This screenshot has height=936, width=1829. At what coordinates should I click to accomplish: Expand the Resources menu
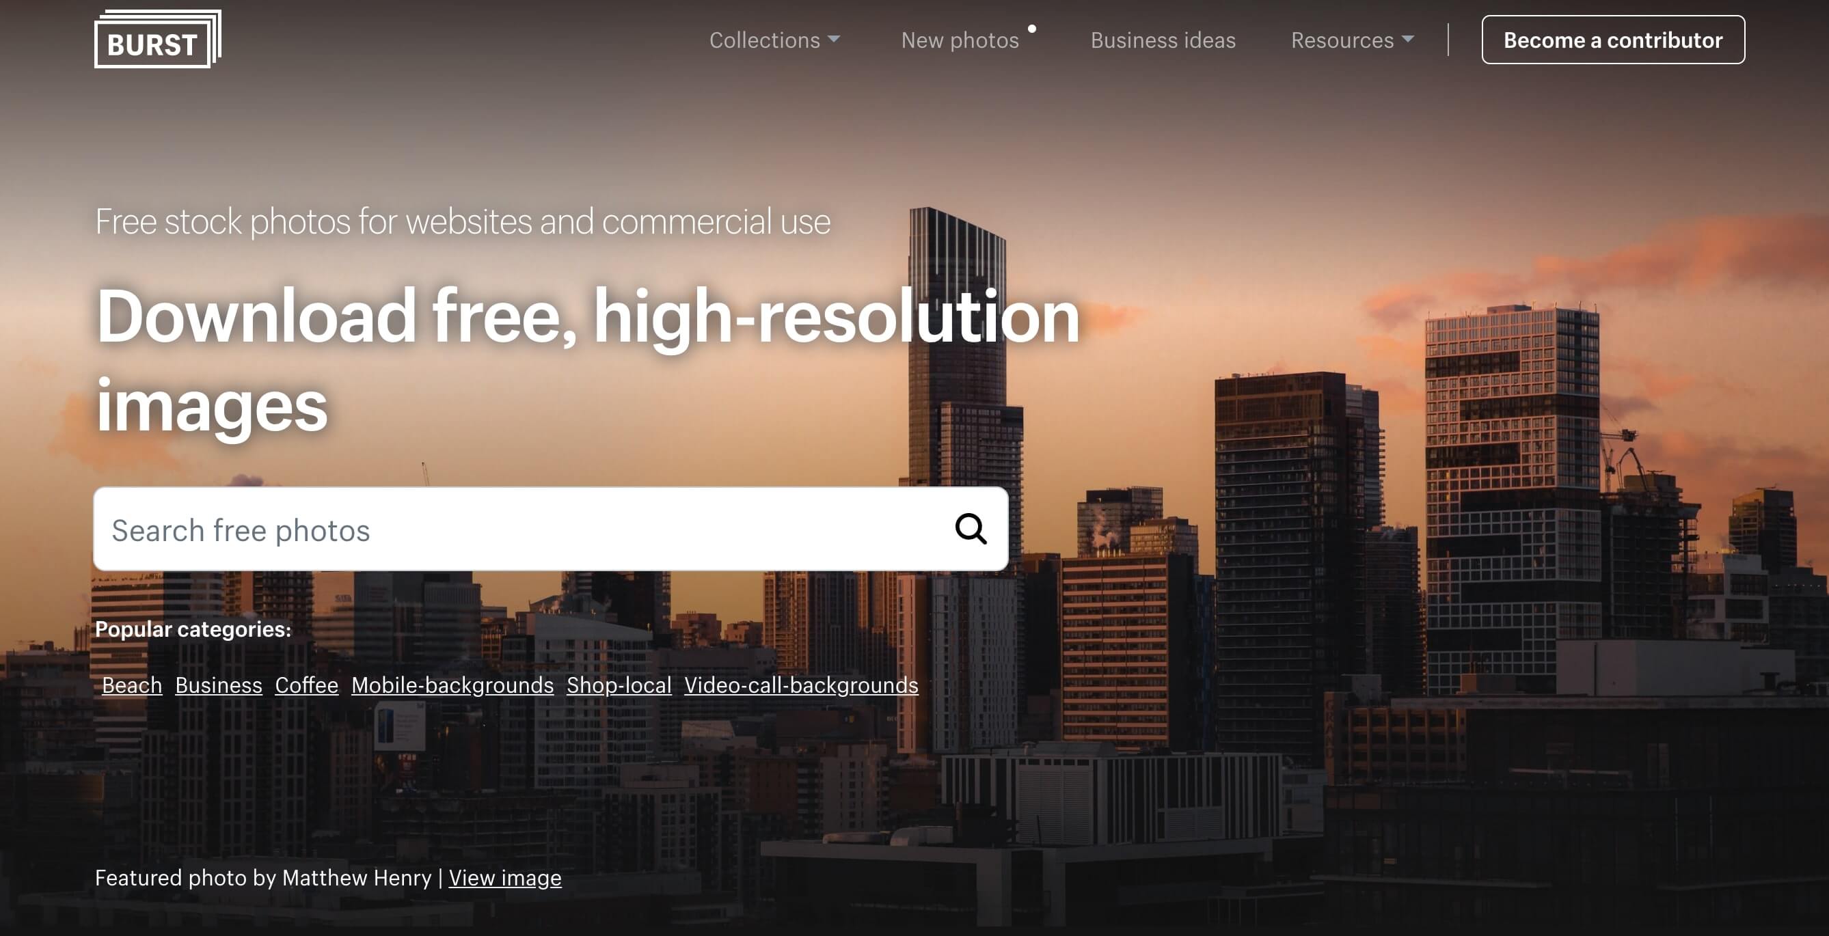click(1352, 40)
